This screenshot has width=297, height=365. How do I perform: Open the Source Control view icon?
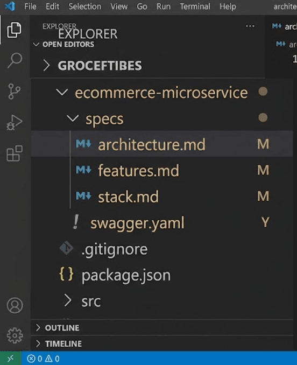pos(14,92)
